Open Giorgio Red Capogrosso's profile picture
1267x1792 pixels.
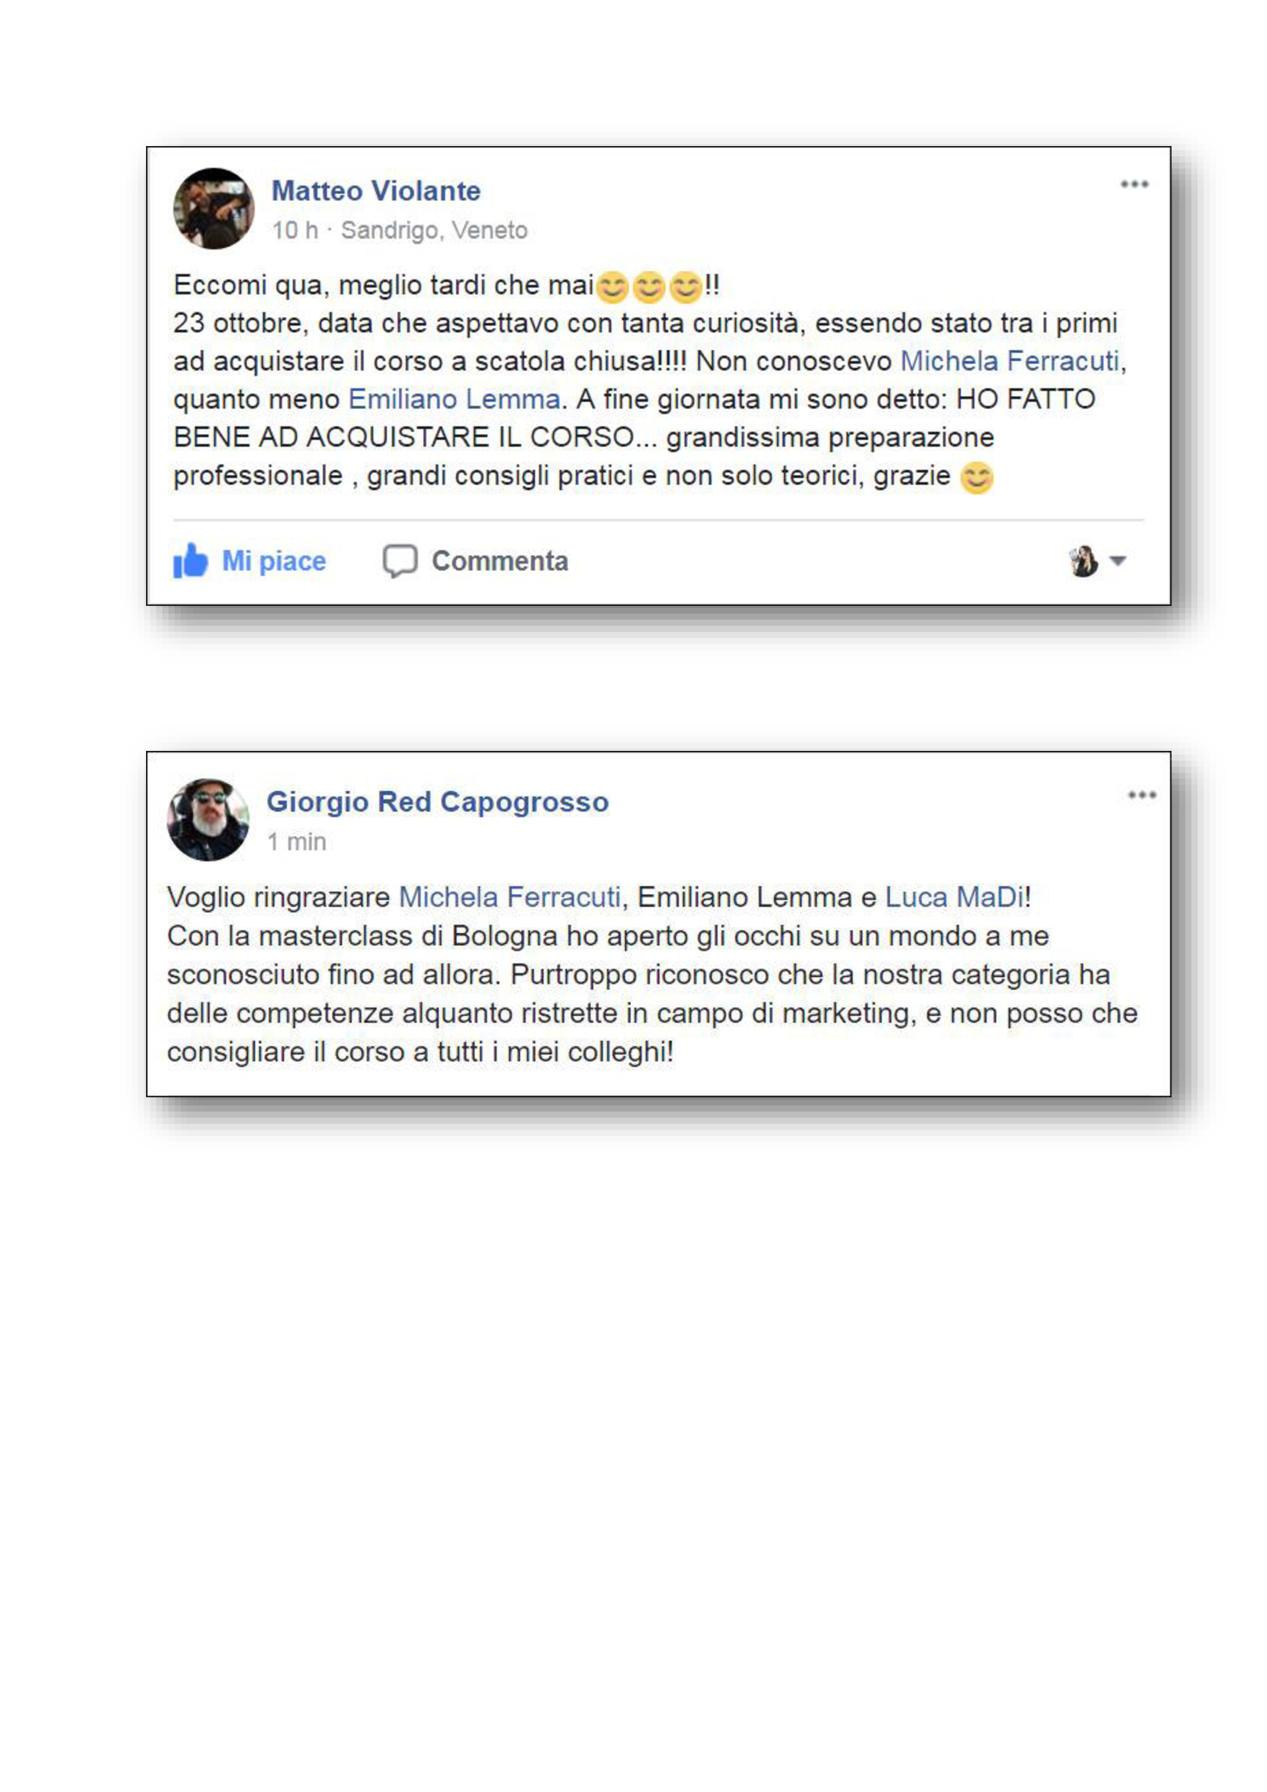(x=208, y=819)
